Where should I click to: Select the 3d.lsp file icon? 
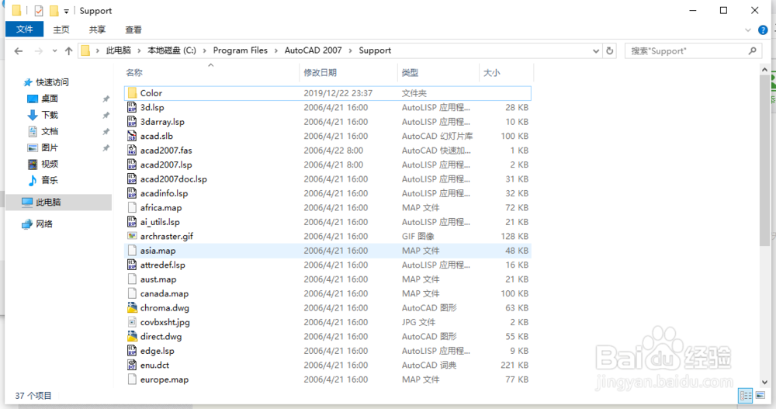coord(132,107)
